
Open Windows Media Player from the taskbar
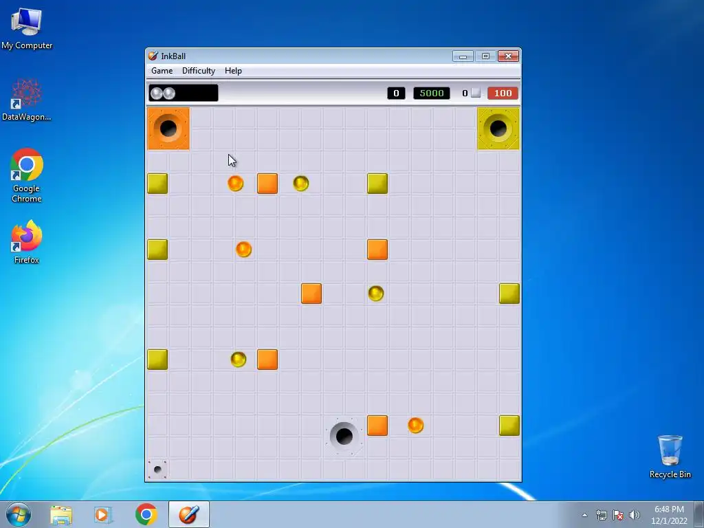coord(103,514)
